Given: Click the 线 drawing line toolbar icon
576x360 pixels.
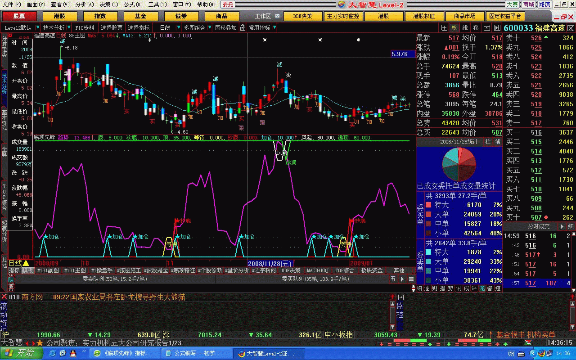Looking at the screenshot, I should coord(465,28).
